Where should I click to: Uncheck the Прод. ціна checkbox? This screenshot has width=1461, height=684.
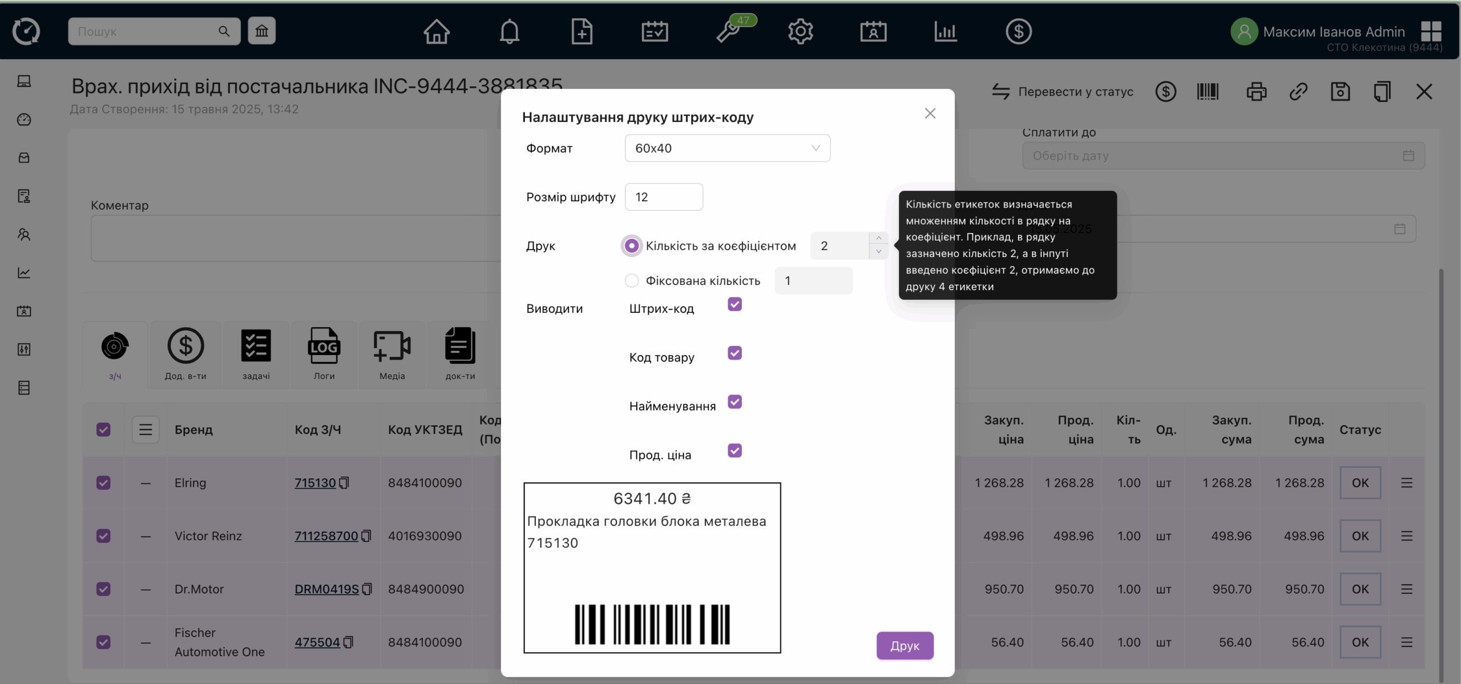pyautogui.click(x=734, y=451)
